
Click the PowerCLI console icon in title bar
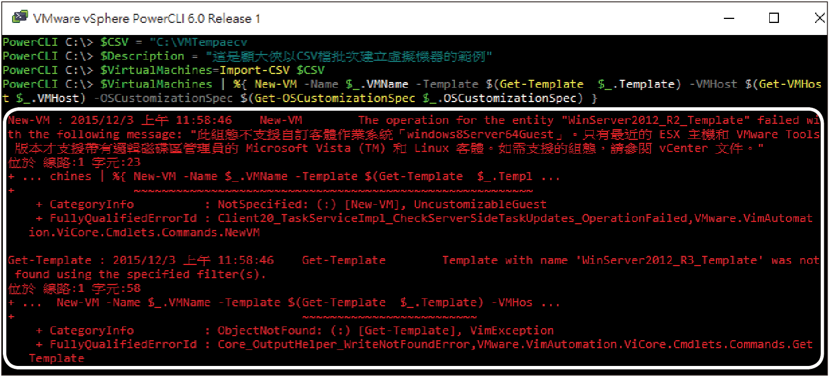pyautogui.click(x=20, y=18)
